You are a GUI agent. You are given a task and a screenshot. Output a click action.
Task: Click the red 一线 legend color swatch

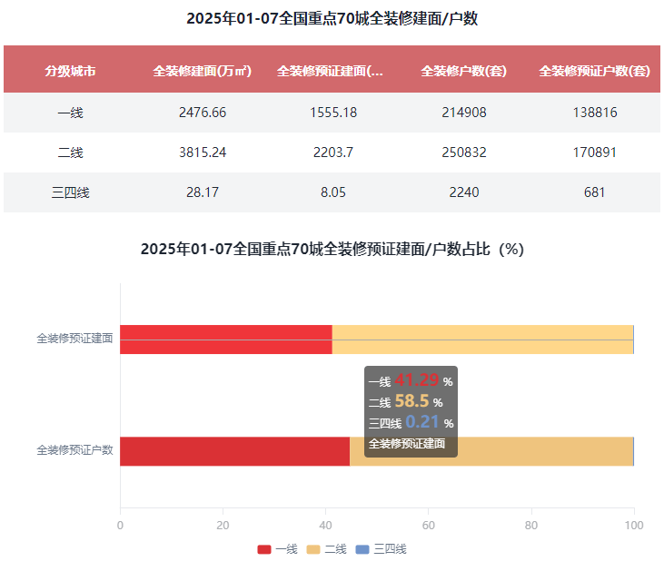point(264,549)
